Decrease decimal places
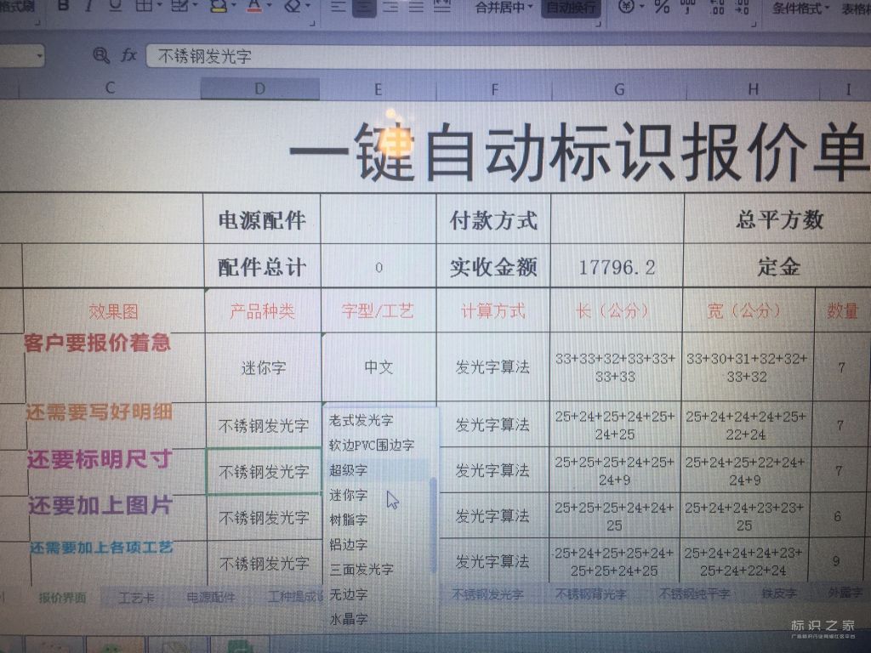 click(742, 7)
